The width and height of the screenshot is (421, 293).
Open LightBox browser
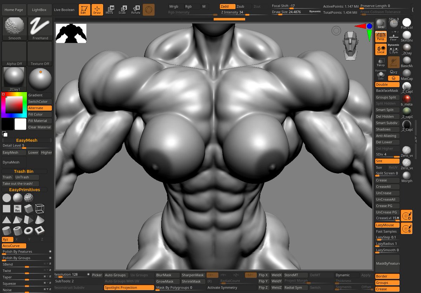39,10
